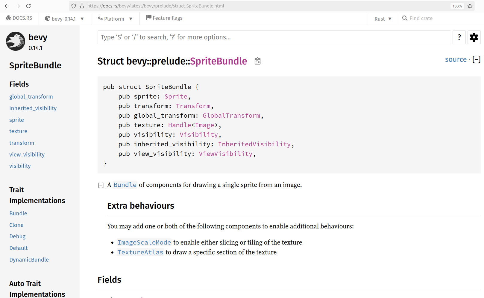Image resolution: width=484 pixels, height=298 pixels.
Task: Open rustdoc settings with the gear icon
Action: pos(474,37)
